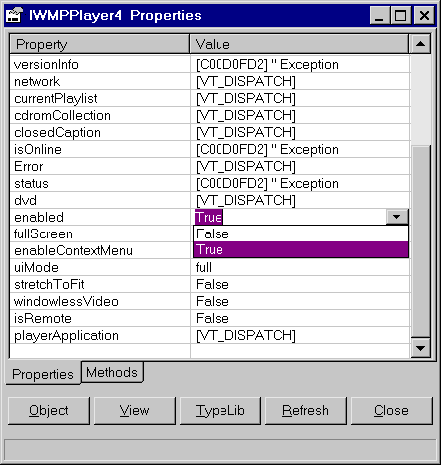Choose True in the dropdown list

300,249
